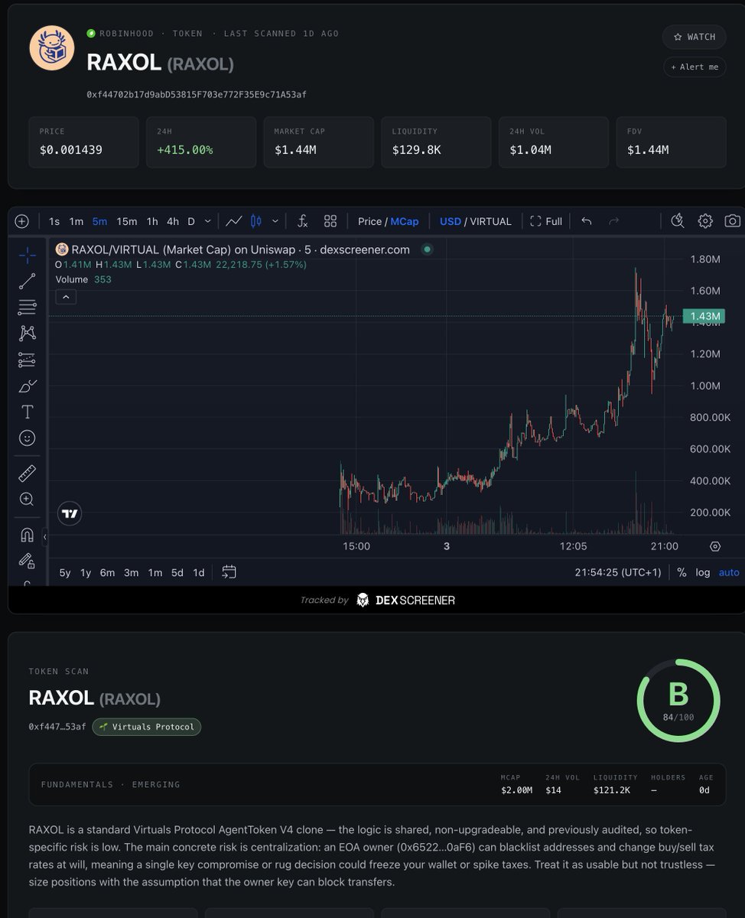
Task: Enter Full screen chart mode
Action: click(546, 221)
